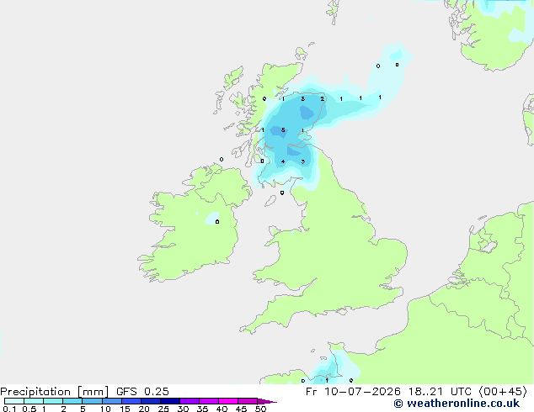
Task: Click the '25' legend scale label
Action: click(163, 409)
